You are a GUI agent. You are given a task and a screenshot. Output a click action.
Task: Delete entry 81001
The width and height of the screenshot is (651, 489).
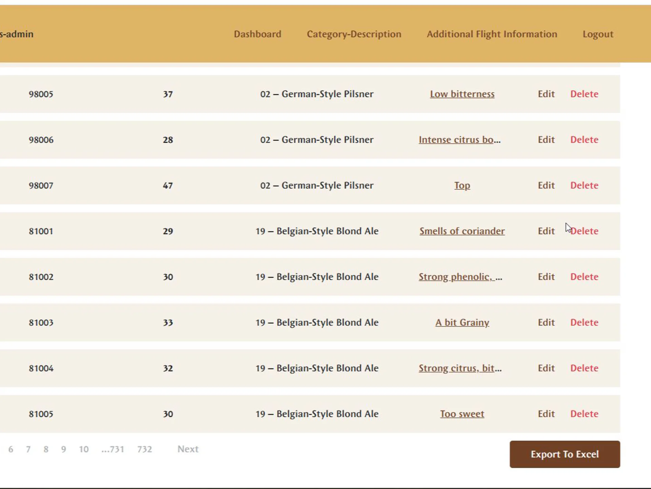coord(584,231)
